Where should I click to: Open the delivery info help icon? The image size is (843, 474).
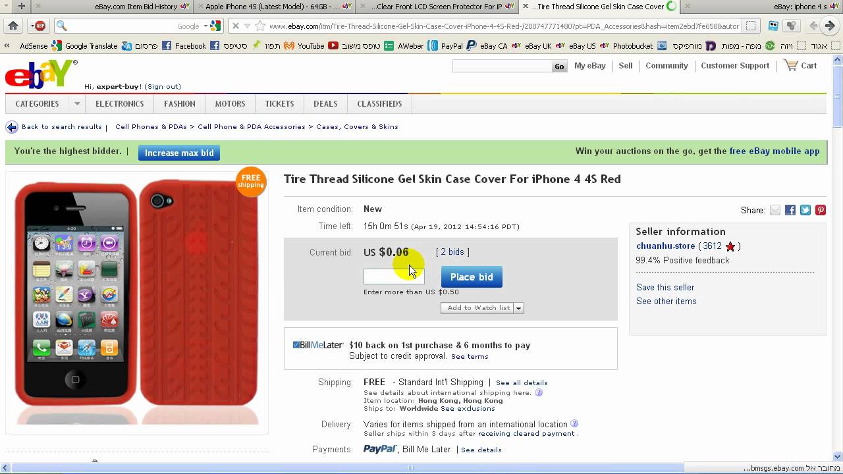[574, 424]
